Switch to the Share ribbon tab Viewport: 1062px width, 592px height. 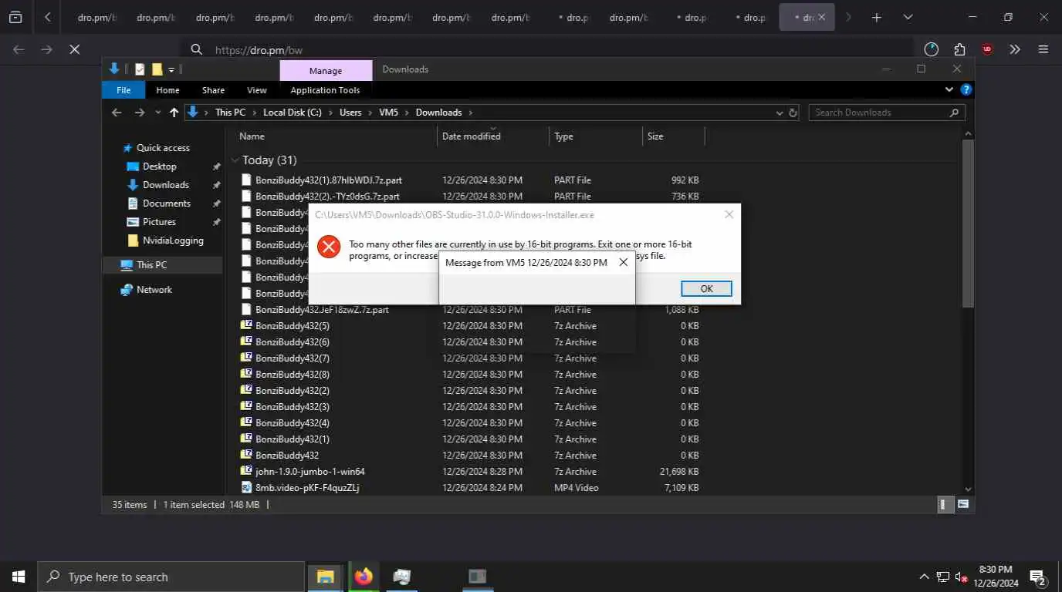(x=213, y=90)
